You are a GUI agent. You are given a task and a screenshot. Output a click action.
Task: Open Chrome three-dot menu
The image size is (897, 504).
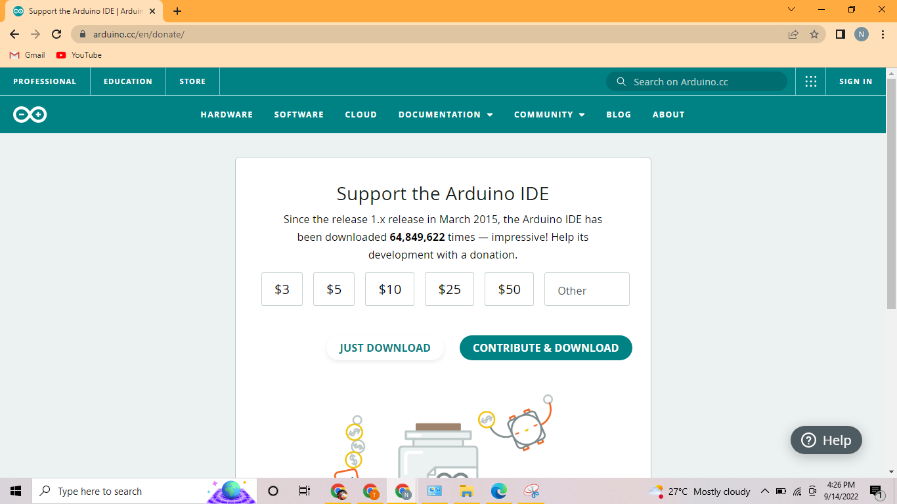coord(882,34)
